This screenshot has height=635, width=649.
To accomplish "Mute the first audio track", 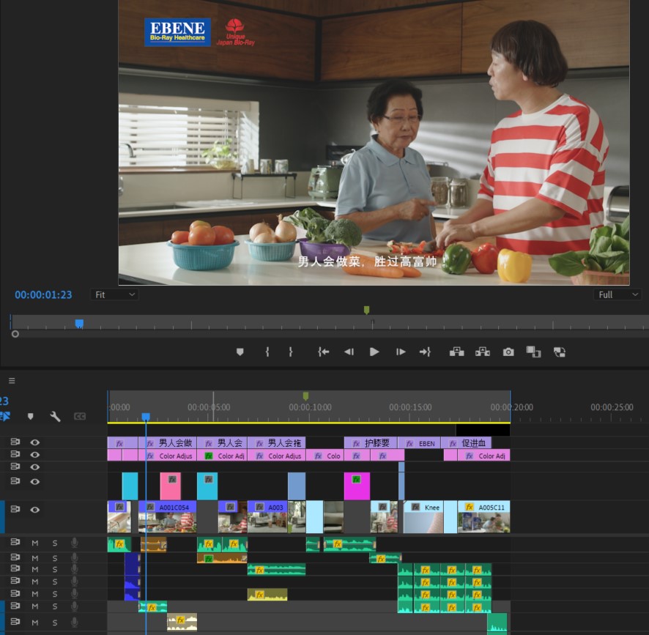I will [34, 543].
